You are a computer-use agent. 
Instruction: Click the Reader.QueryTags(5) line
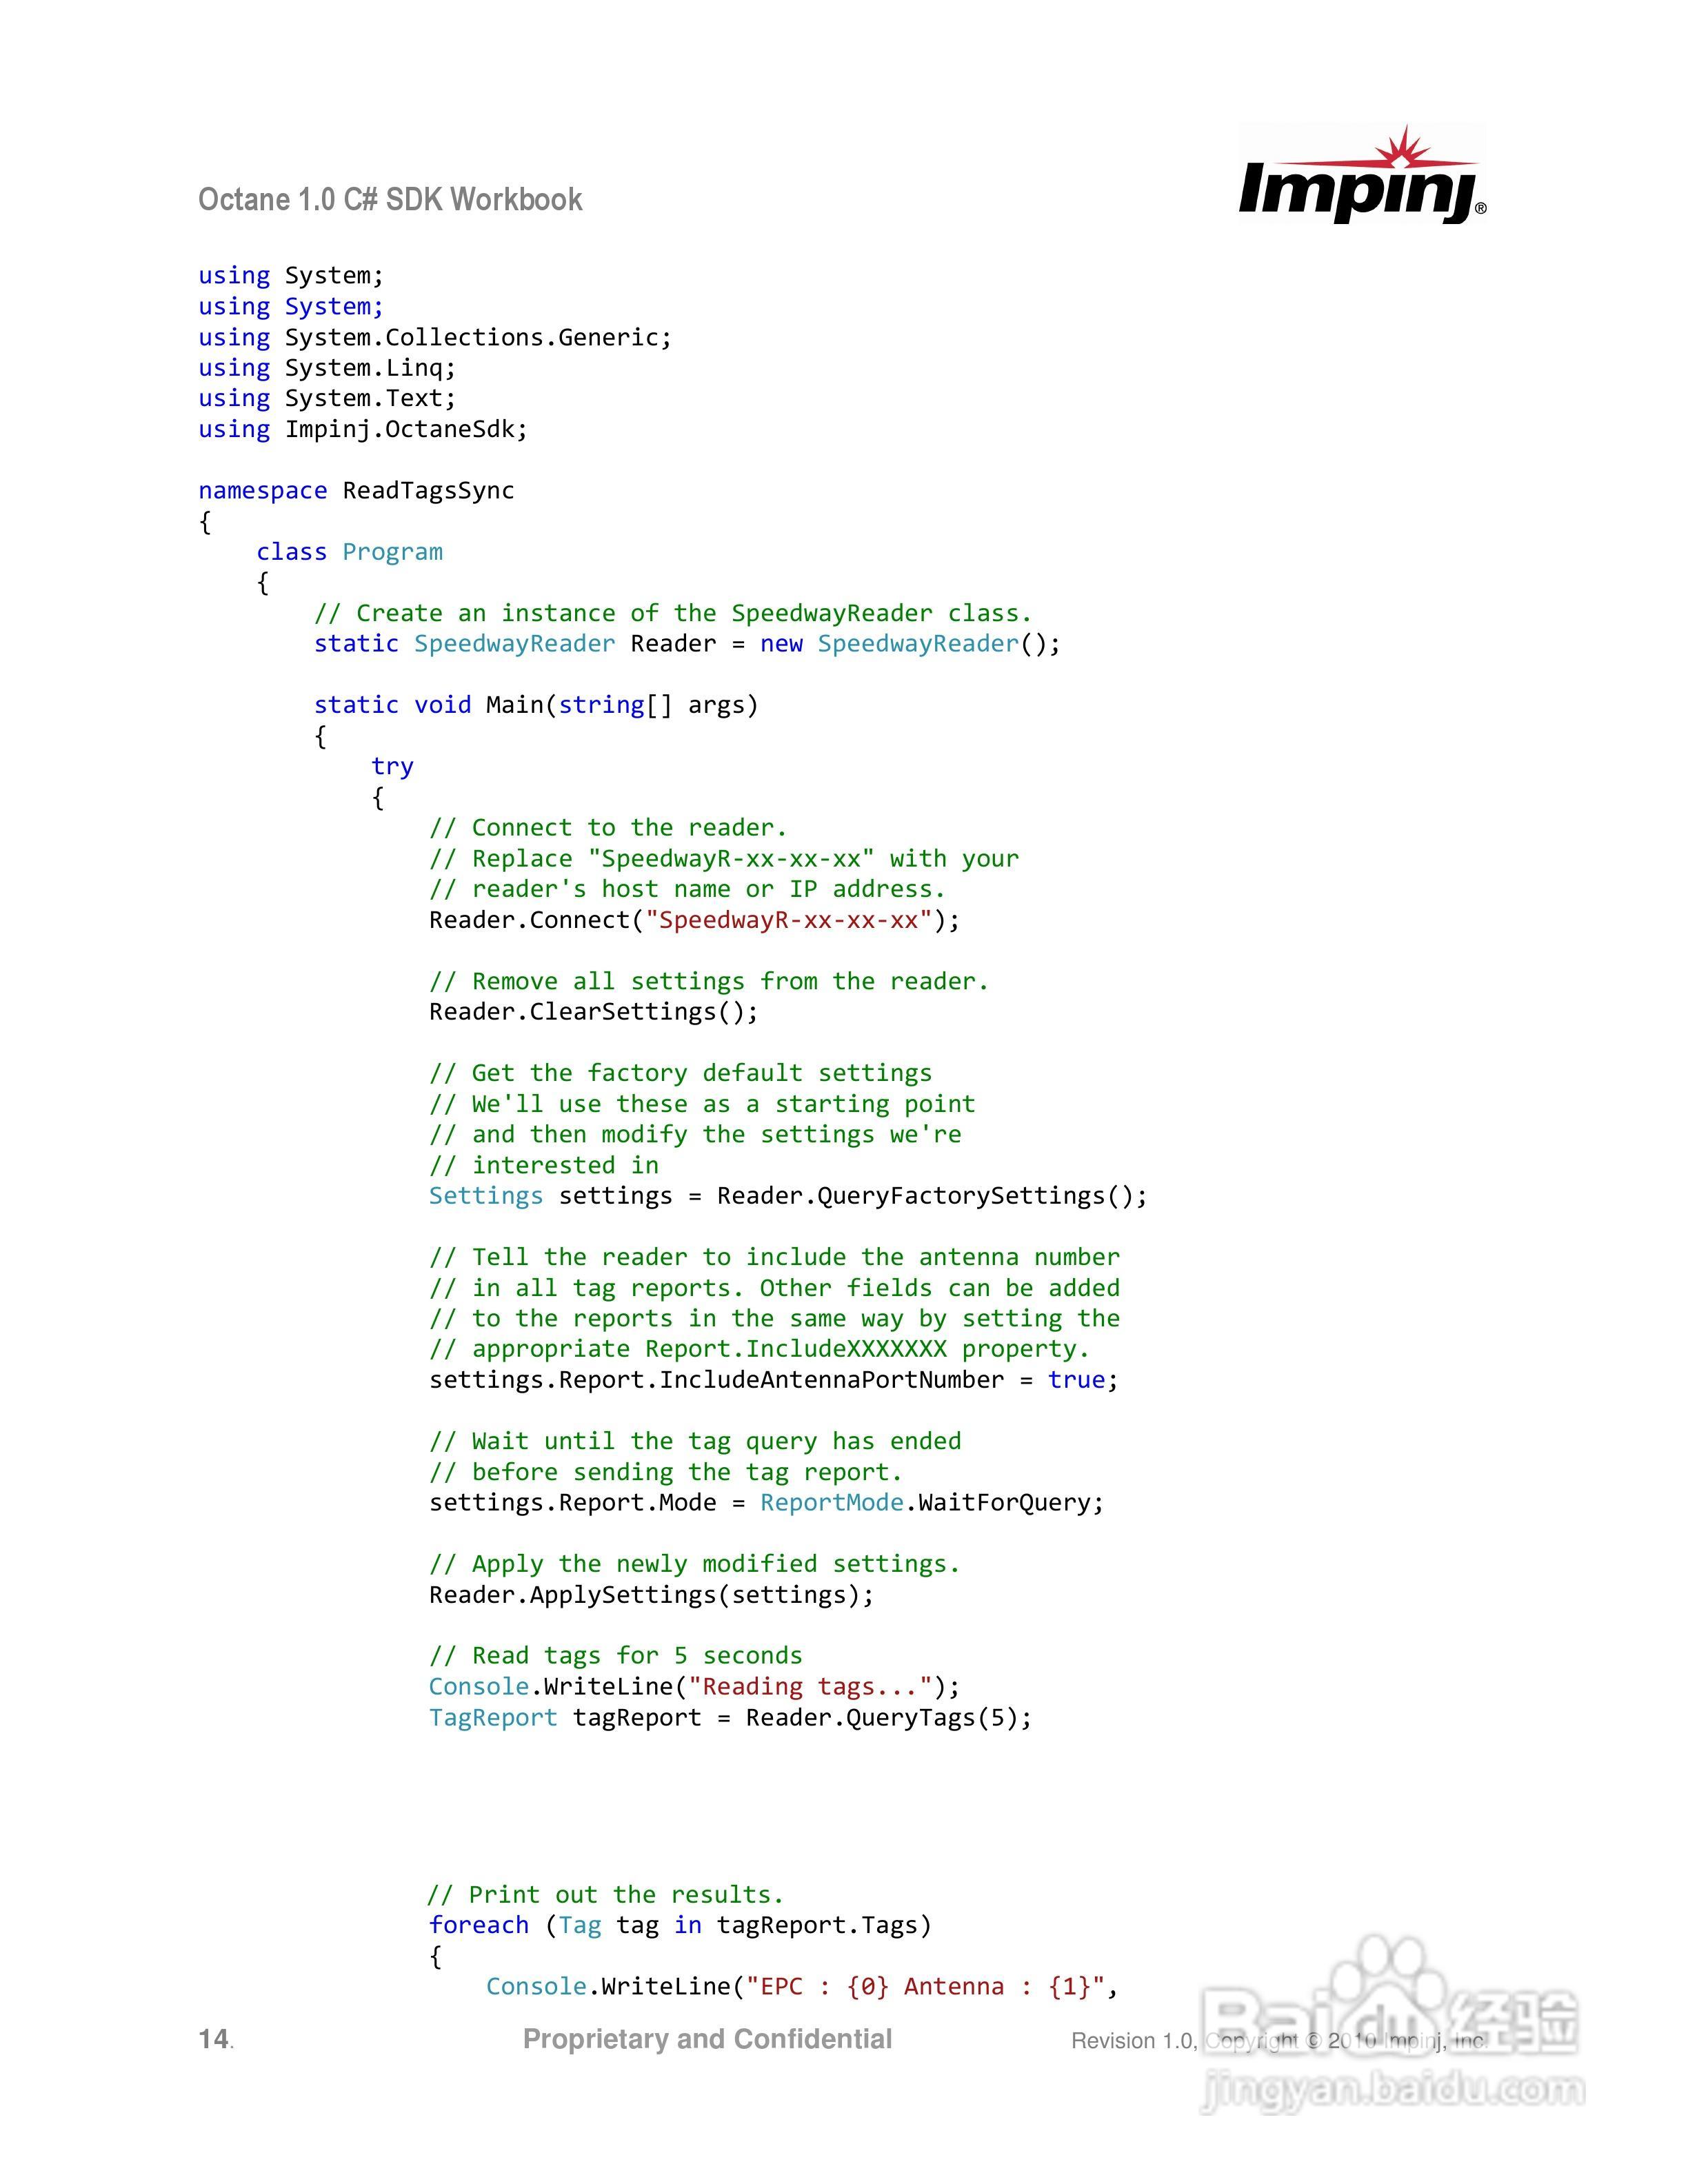pos(730,1718)
